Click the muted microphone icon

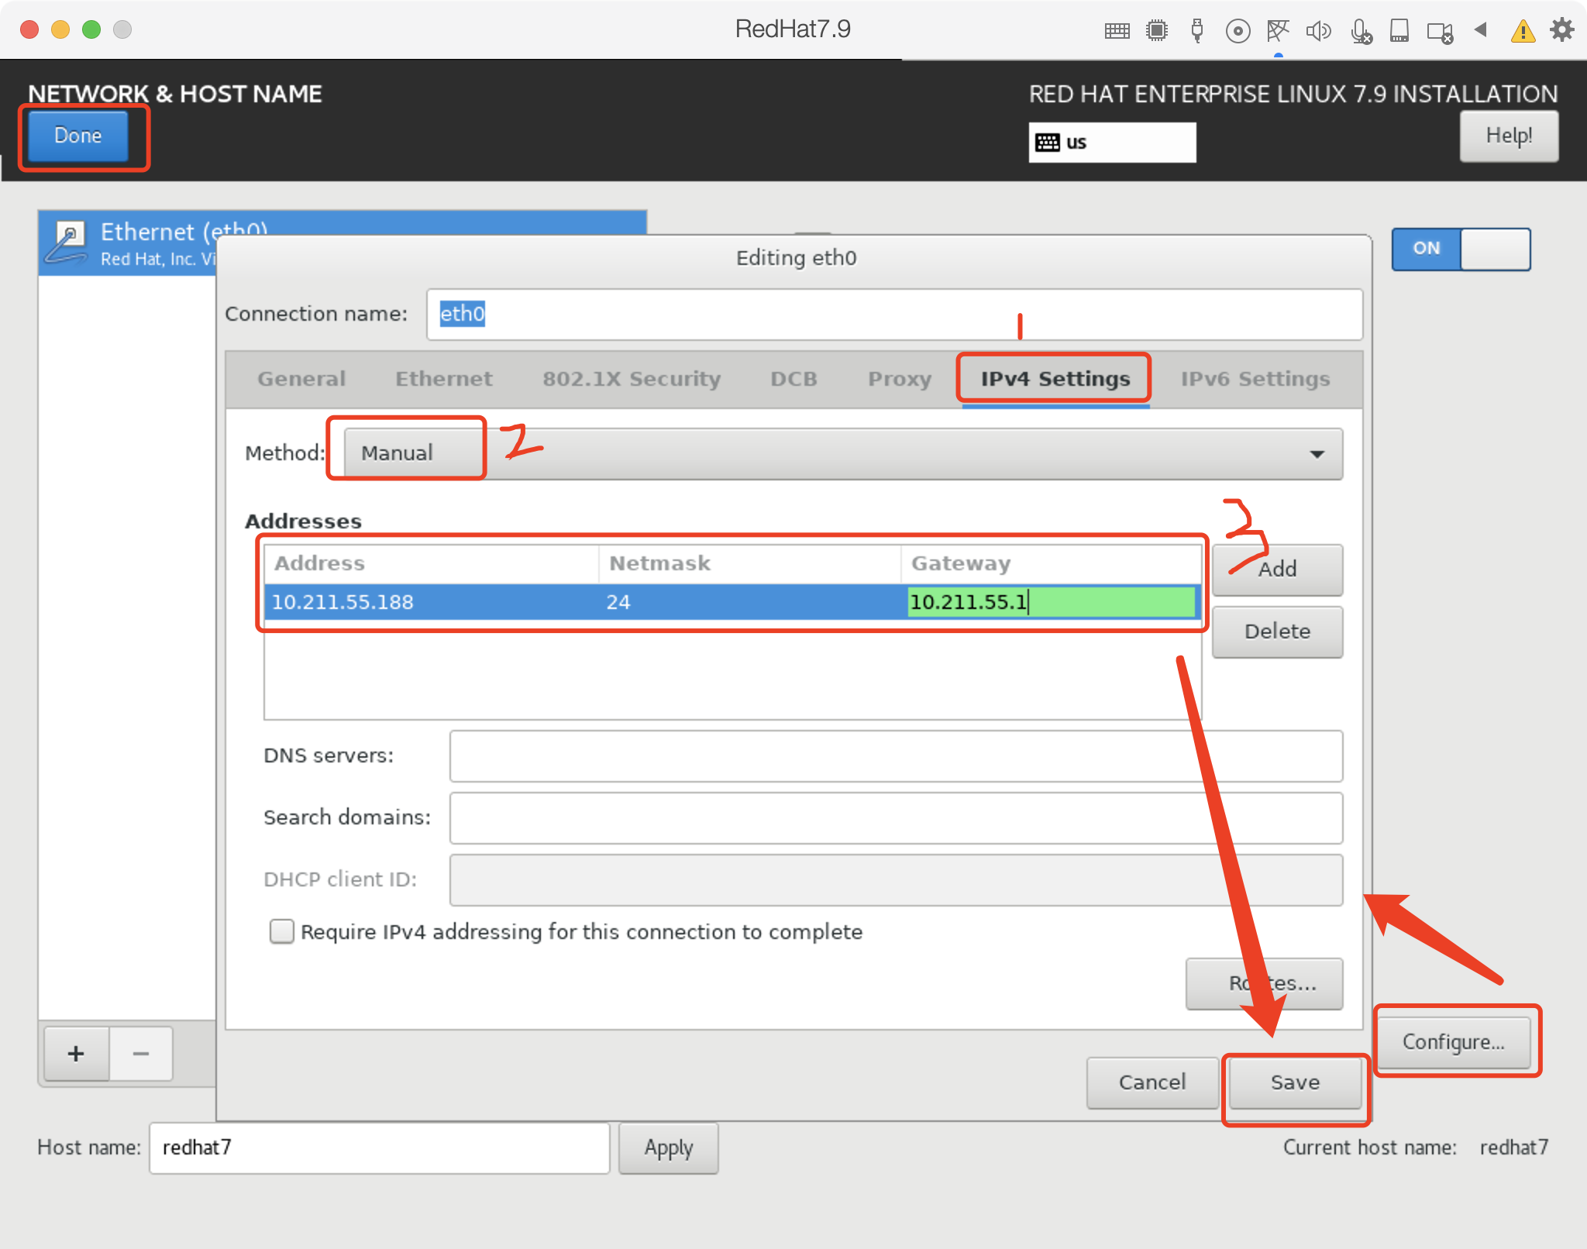pos(1361,31)
